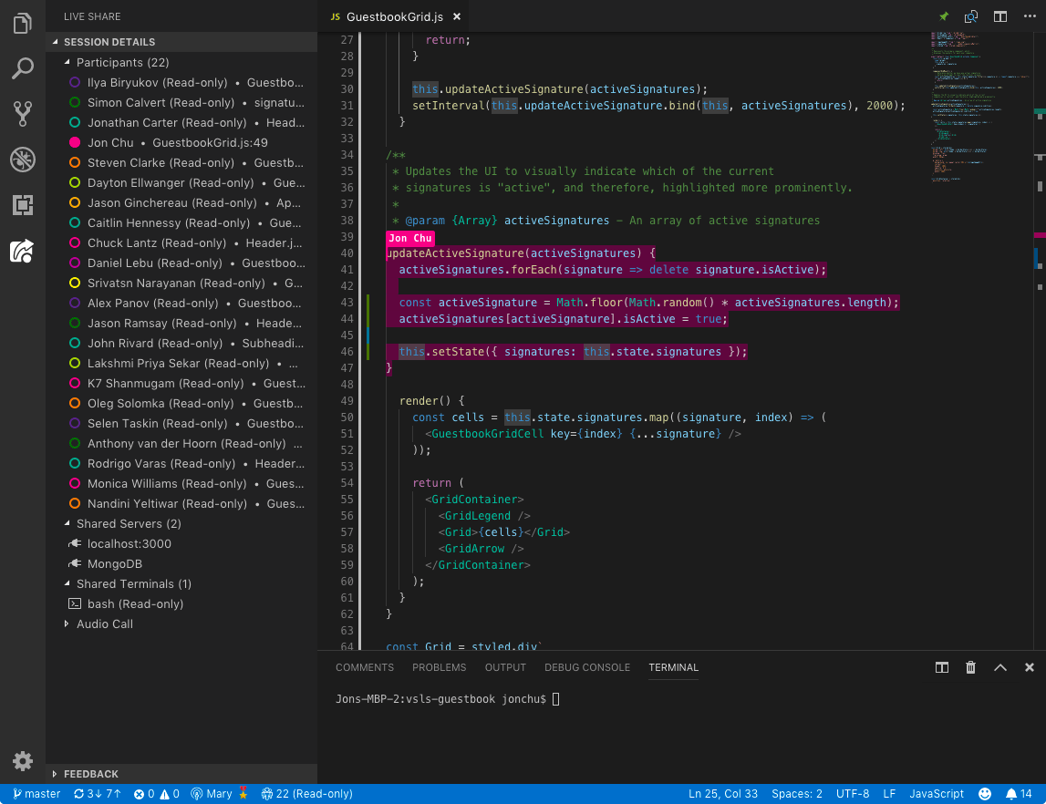Click the pin icon in editor toolbar
Viewport: 1046px width, 804px height.
tap(943, 16)
